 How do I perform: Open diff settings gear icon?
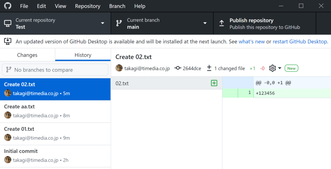pos(272,68)
